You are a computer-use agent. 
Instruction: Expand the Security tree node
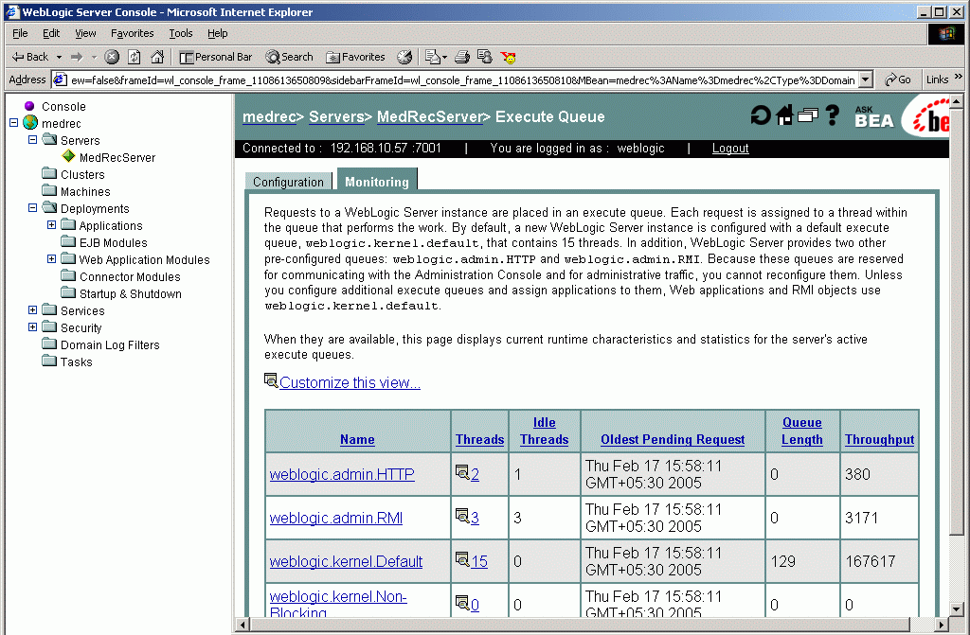click(x=33, y=327)
